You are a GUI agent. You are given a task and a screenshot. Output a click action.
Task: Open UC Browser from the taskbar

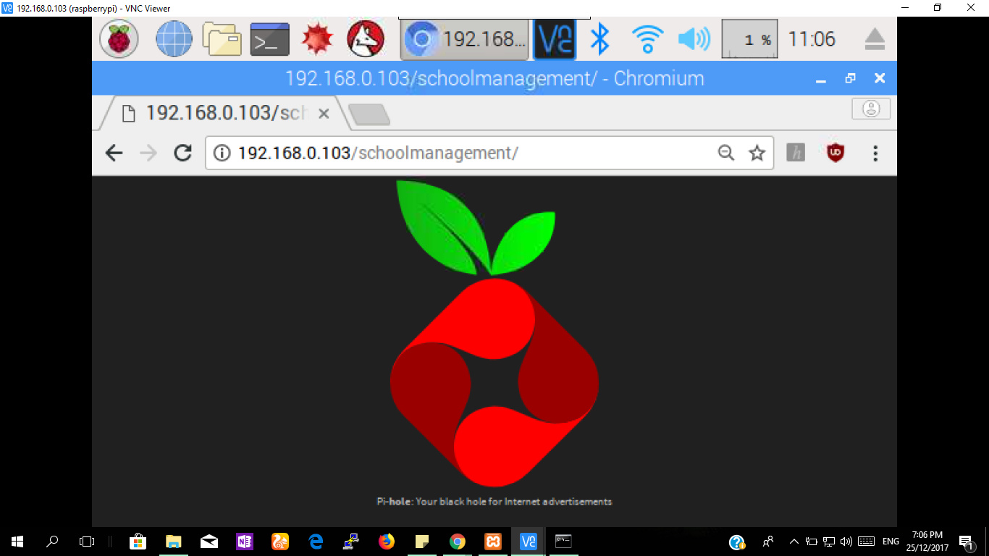(x=280, y=541)
